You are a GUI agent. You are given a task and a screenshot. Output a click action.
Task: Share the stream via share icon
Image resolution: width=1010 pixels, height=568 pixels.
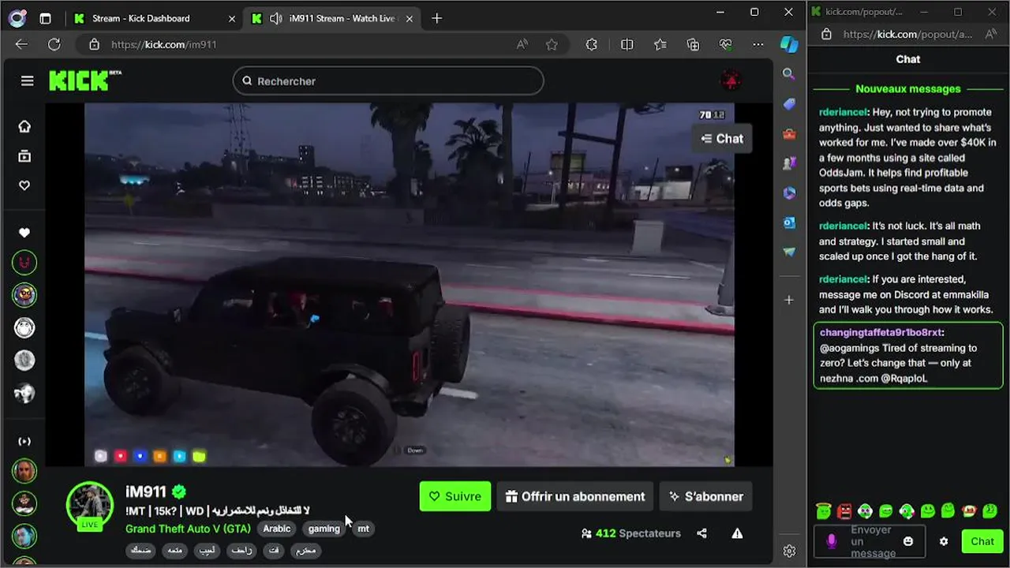click(701, 533)
